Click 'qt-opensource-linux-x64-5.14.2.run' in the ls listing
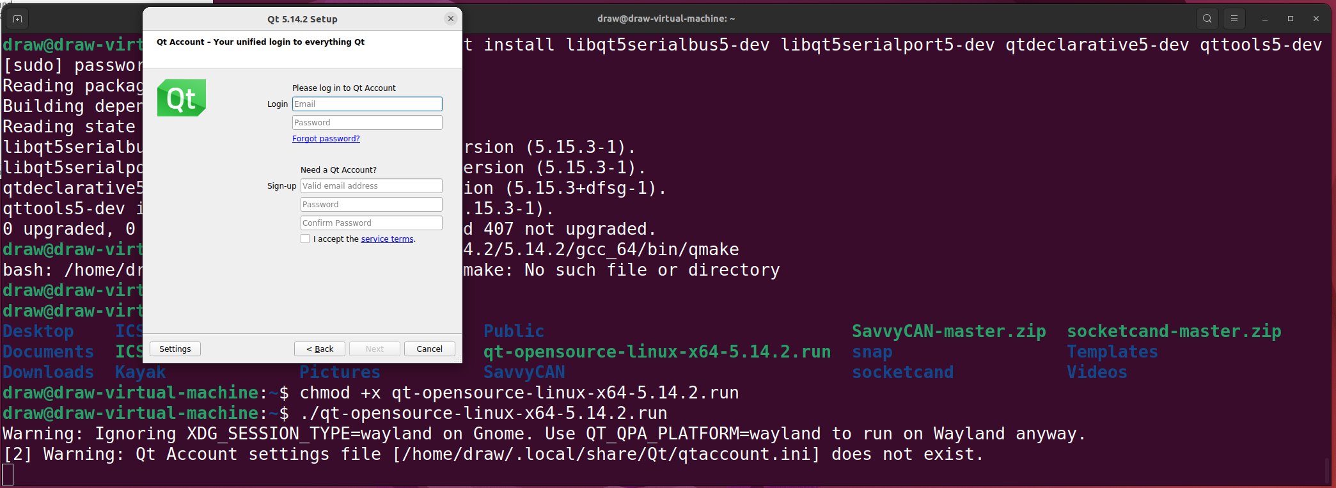The width and height of the screenshot is (1336, 488). (657, 352)
